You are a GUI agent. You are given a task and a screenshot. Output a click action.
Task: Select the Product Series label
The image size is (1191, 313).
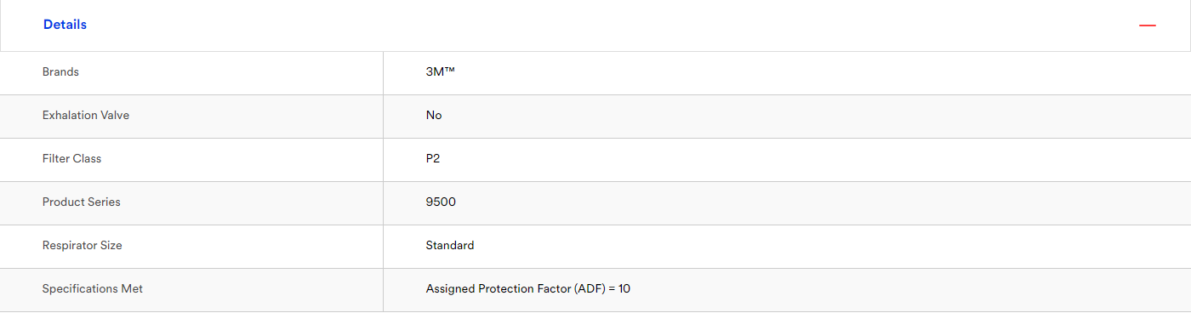coord(82,202)
